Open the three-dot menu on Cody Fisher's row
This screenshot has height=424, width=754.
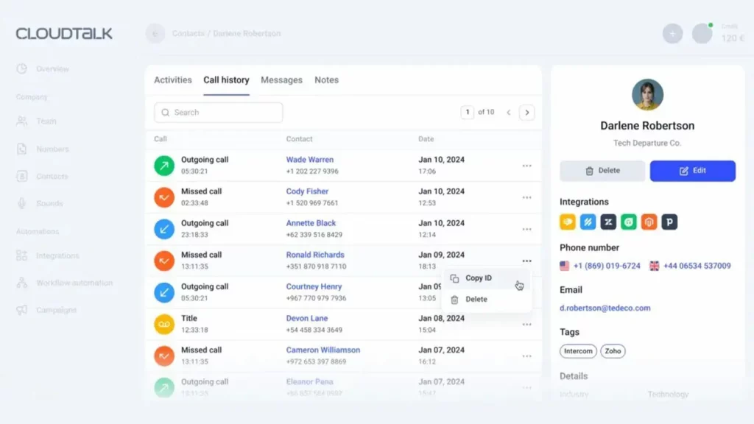527,197
